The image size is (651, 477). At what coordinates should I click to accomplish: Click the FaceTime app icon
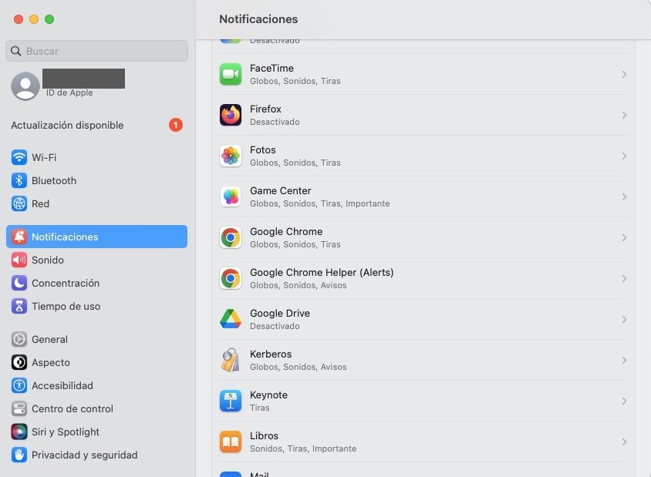(231, 74)
